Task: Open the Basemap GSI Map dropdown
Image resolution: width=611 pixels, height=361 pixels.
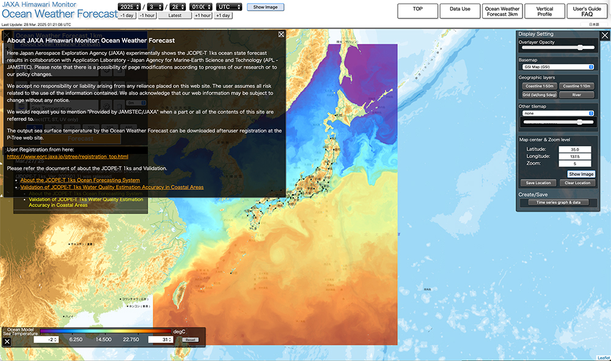Action: pos(558,67)
